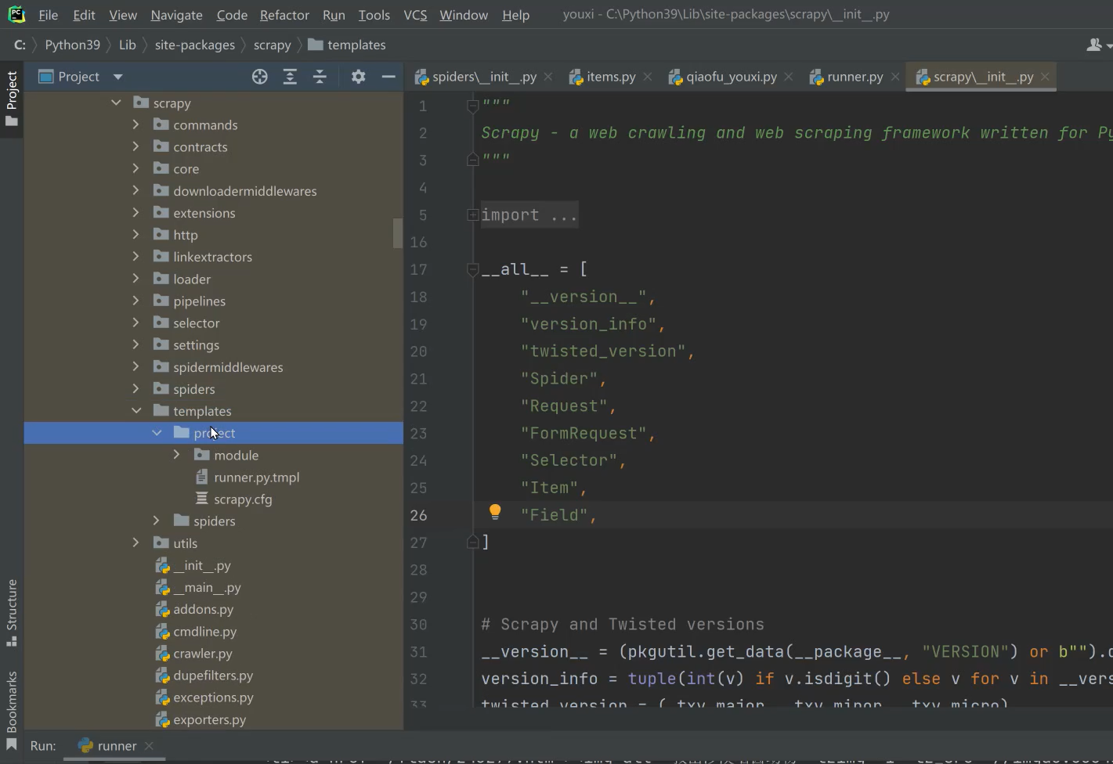Select the pipelines folder in tree
1113x764 pixels.
tap(199, 301)
